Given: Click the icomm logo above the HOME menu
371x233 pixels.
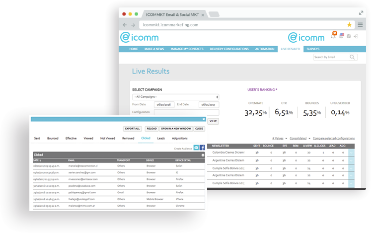Looking at the screenshot, I should pos(140,37).
